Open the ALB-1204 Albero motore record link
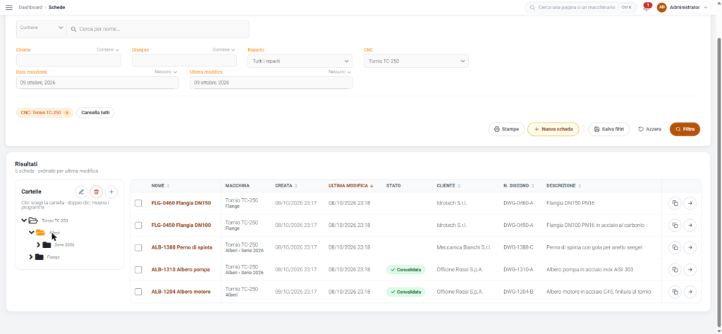 [x=181, y=292]
